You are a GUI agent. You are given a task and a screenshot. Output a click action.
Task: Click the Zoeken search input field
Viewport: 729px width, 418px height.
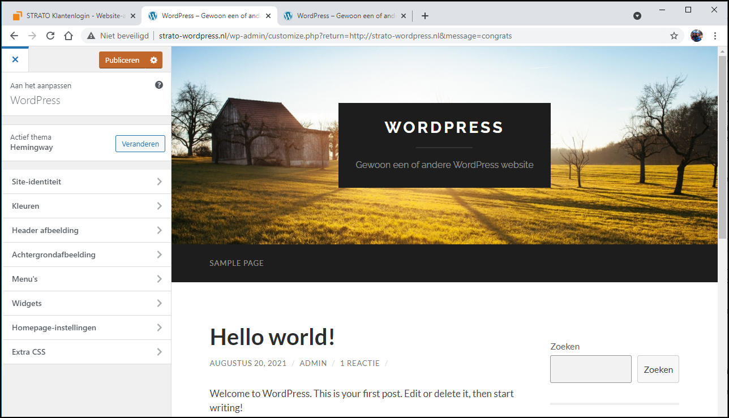point(591,369)
